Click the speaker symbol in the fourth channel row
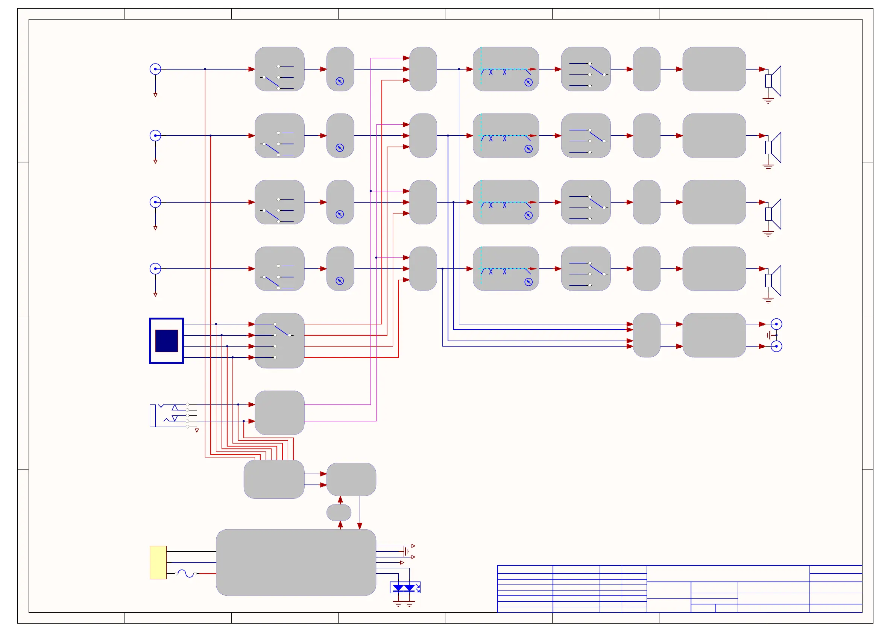Image resolution: width=896 pixels, height=633 pixels. coord(773,281)
